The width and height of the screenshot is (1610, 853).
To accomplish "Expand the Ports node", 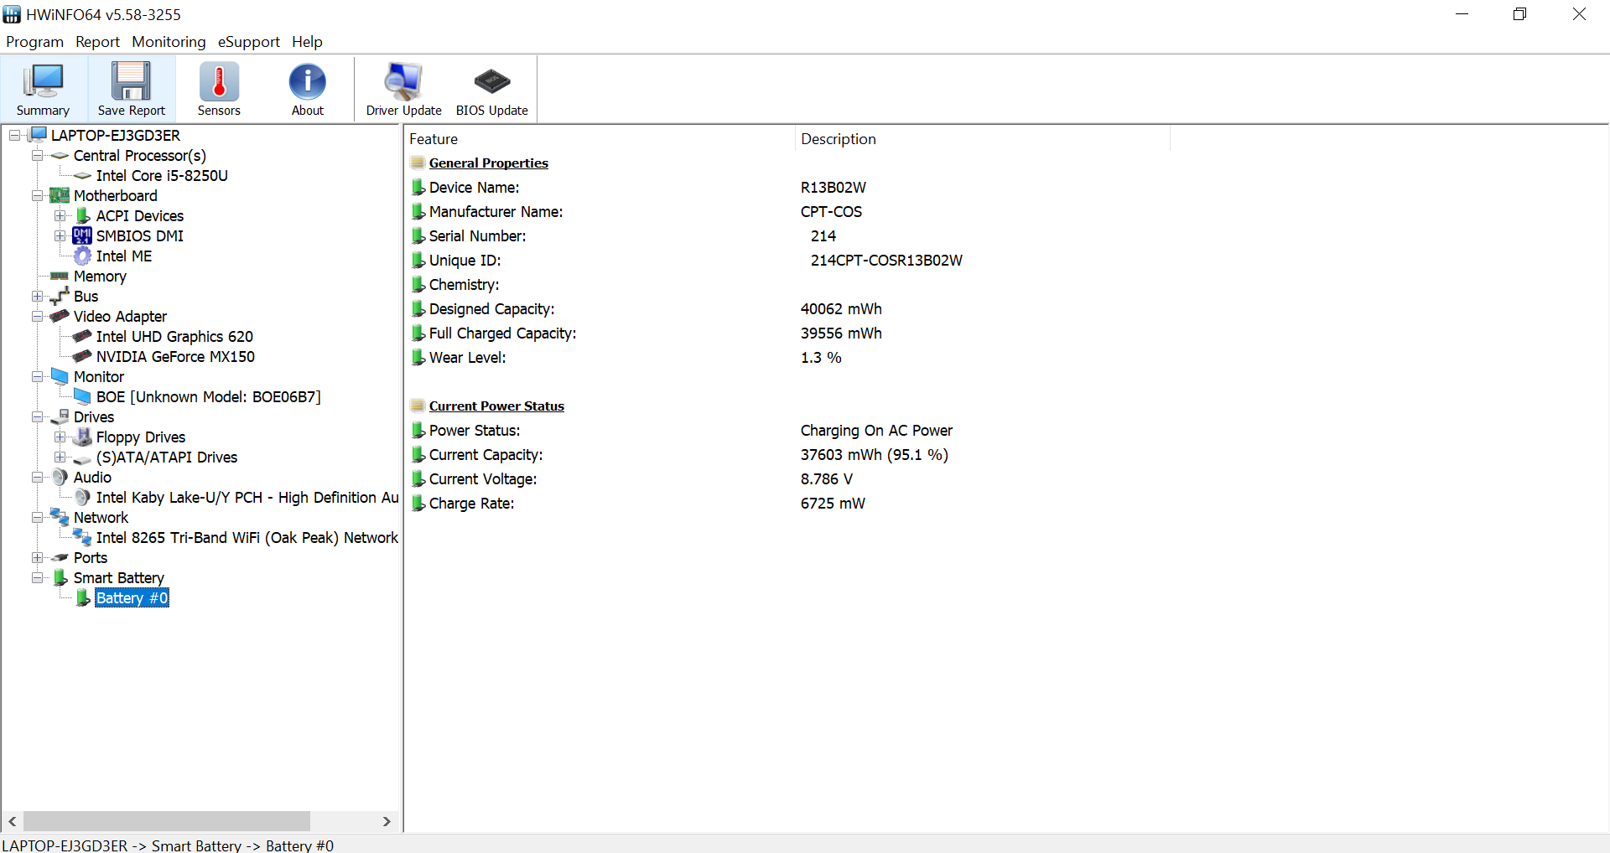I will [37, 557].
